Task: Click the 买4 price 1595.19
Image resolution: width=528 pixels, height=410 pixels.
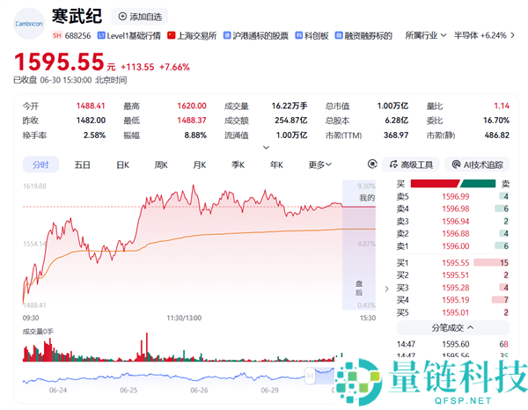Action: click(x=456, y=300)
